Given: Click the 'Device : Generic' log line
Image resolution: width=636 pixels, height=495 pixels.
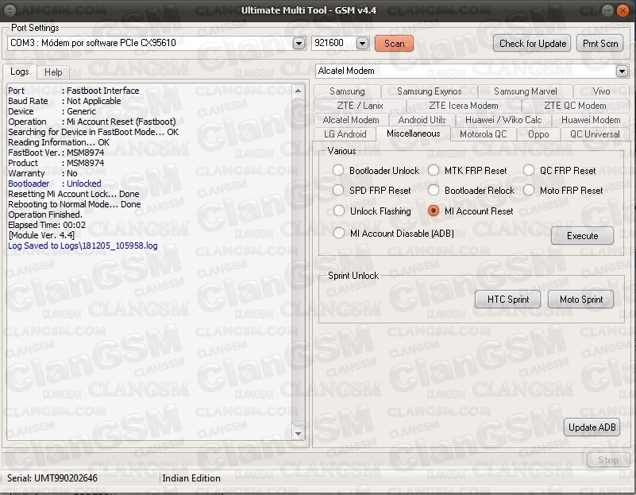Looking at the screenshot, I should (52, 111).
